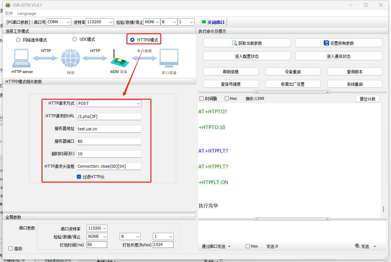This screenshot has width=391, height=262.
Task: Click the 服务器地址 input field
Action: pyautogui.click(x=109, y=129)
